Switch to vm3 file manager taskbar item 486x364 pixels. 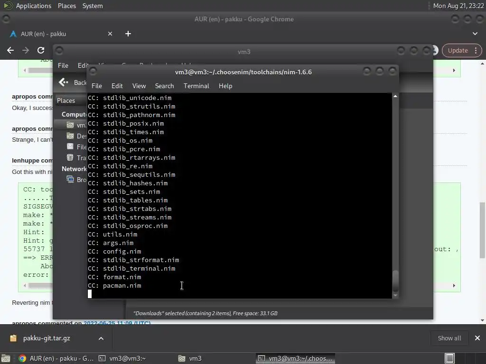(190, 358)
